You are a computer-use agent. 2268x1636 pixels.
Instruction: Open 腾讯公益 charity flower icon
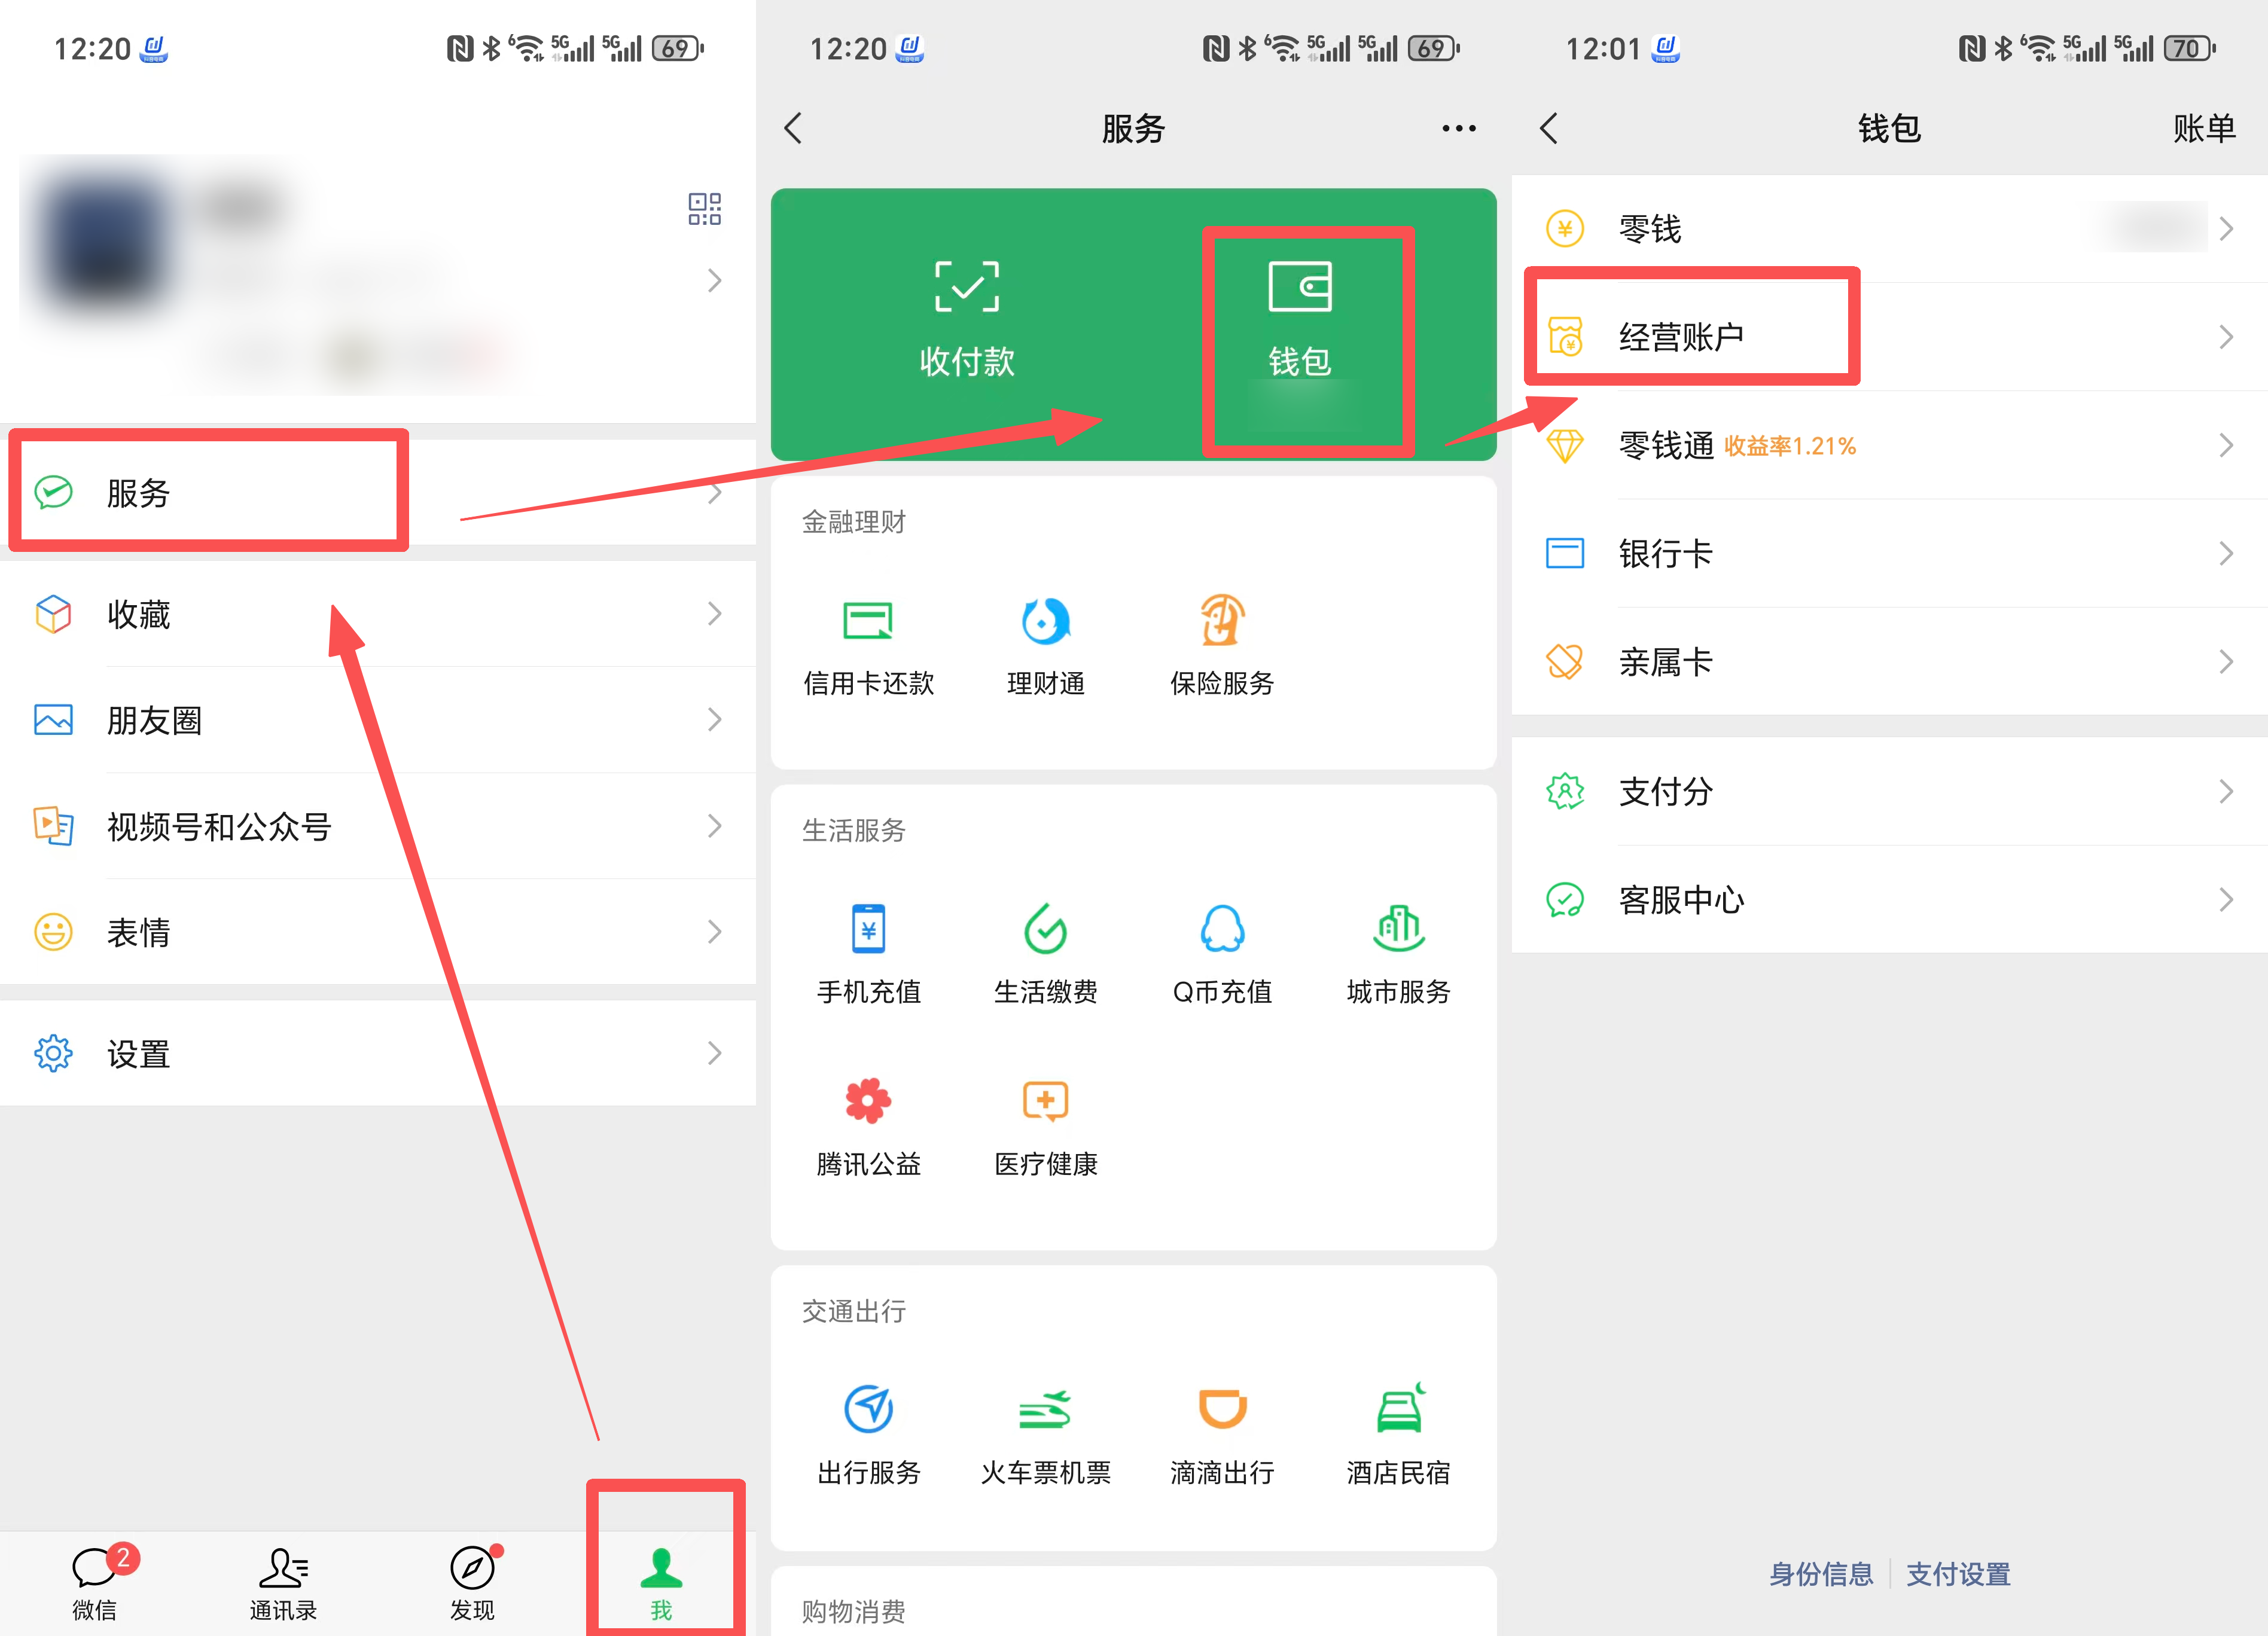tap(868, 1101)
